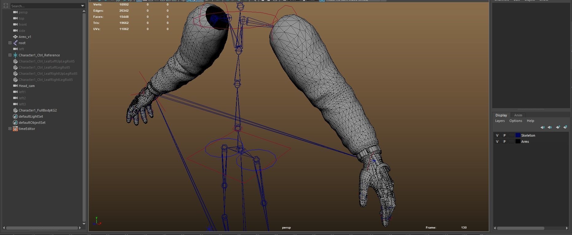Image resolution: width=572 pixels, height=235 pixels.
Task: Click the Frame value 130
Action: pos(464,228)
